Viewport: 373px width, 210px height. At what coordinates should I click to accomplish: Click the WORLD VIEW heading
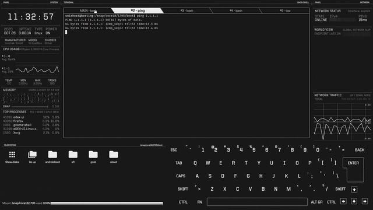(323, 30)
